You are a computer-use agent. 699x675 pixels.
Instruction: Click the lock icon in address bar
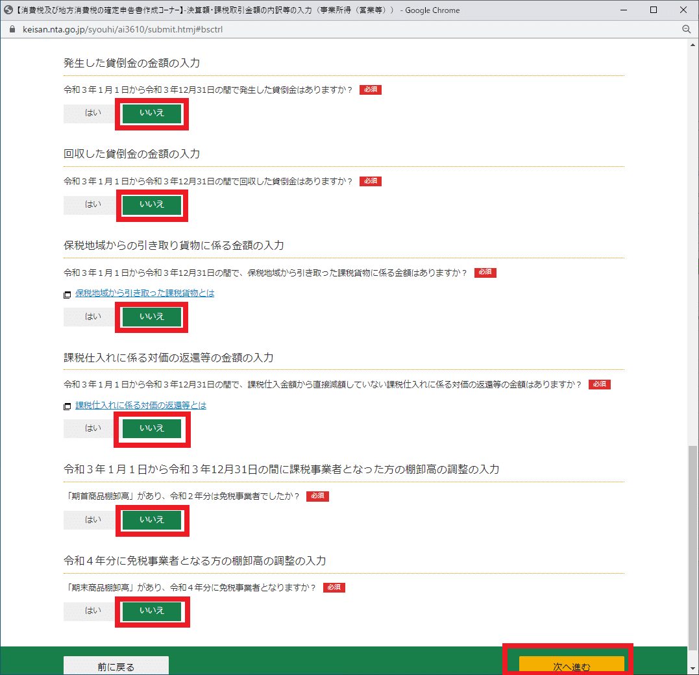click(x=12, y=29)
